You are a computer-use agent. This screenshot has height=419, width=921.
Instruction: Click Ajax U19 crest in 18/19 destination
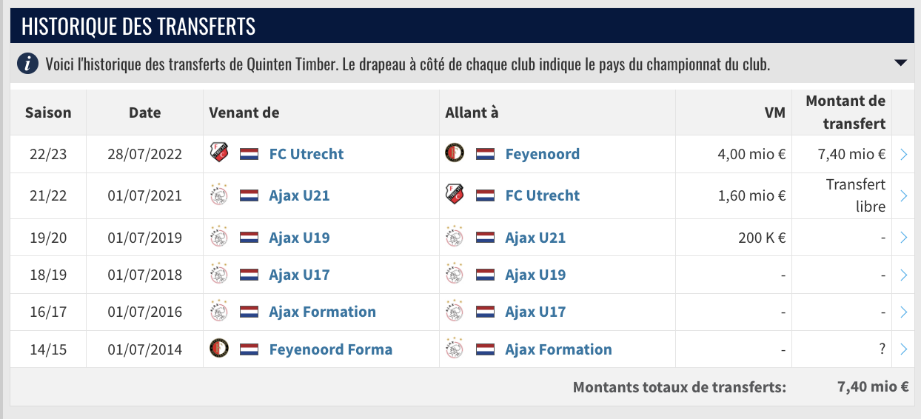click(455, 275)
